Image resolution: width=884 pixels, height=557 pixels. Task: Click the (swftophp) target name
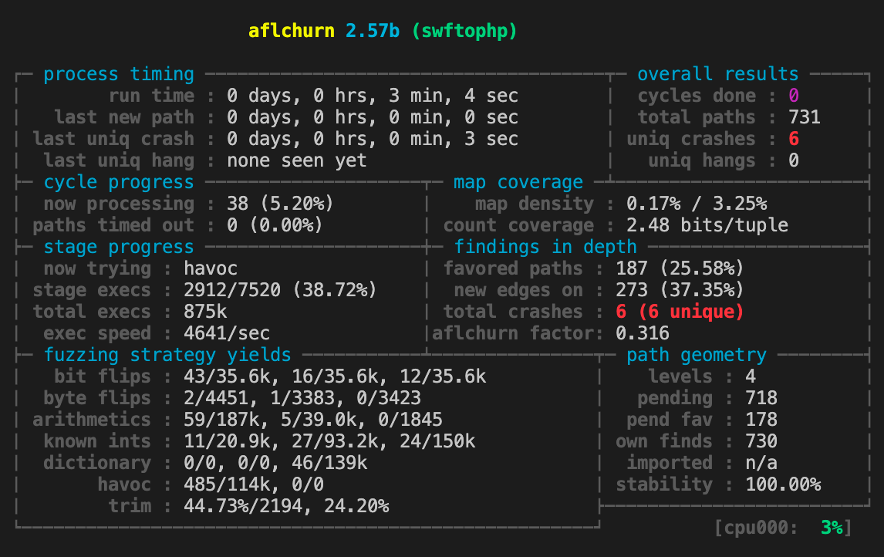pyautogui.click(x=464, y=30)
